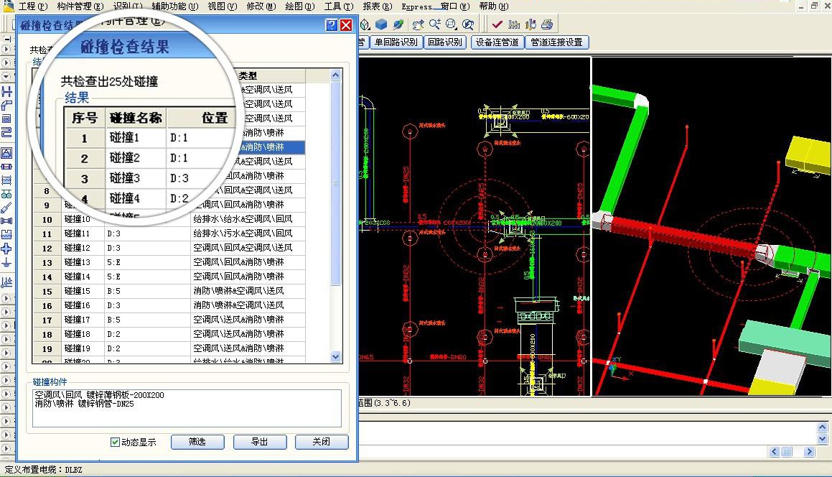Click the horizontal scrollbar thumb at bottom right
The height and width of the screenshot is (477, 832).
786,452
